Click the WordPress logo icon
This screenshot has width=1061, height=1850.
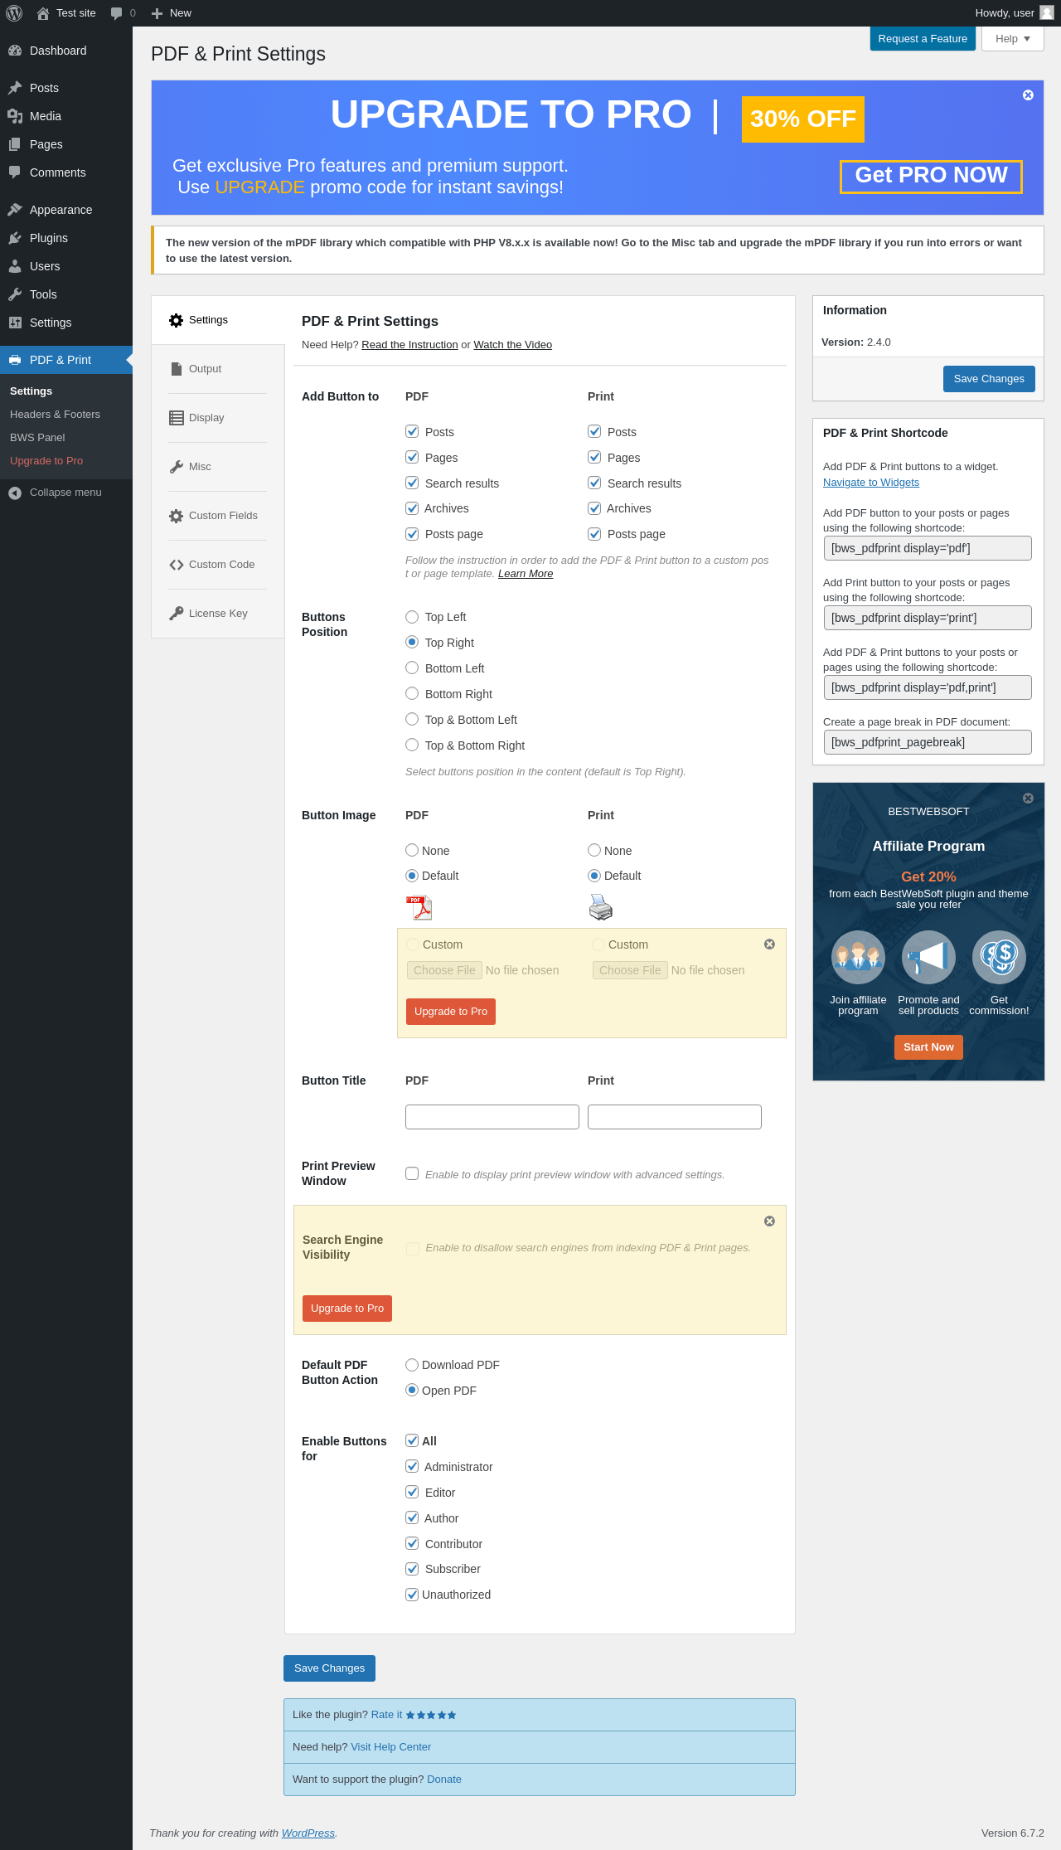(x=14, y=13)
